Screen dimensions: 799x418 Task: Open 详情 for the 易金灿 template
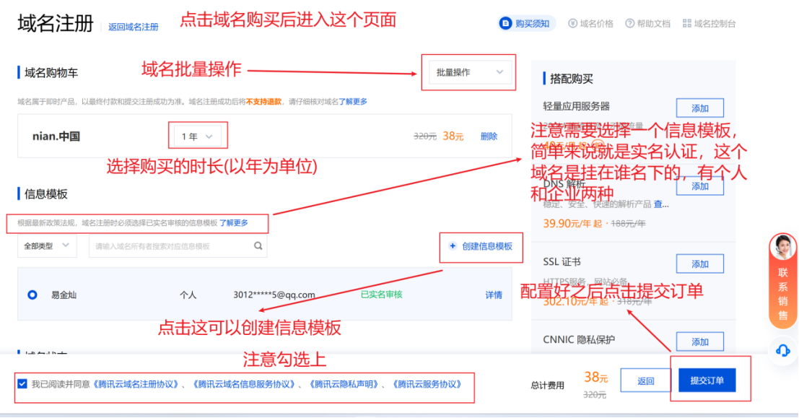click(494, 295)
